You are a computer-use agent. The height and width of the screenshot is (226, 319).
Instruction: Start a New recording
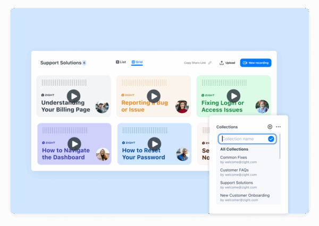pyautogui.click(x=256, y=63)
